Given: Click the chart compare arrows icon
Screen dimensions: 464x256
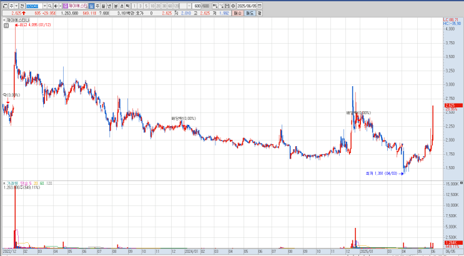Looking at the screenshot, I should [x=215, y=6].
